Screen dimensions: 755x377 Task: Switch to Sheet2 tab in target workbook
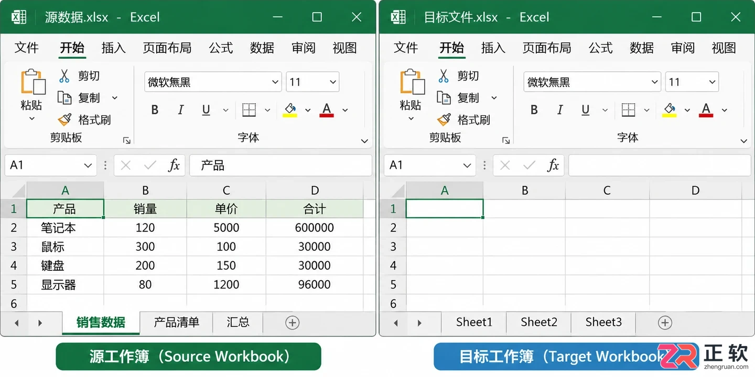click(538, 322)
